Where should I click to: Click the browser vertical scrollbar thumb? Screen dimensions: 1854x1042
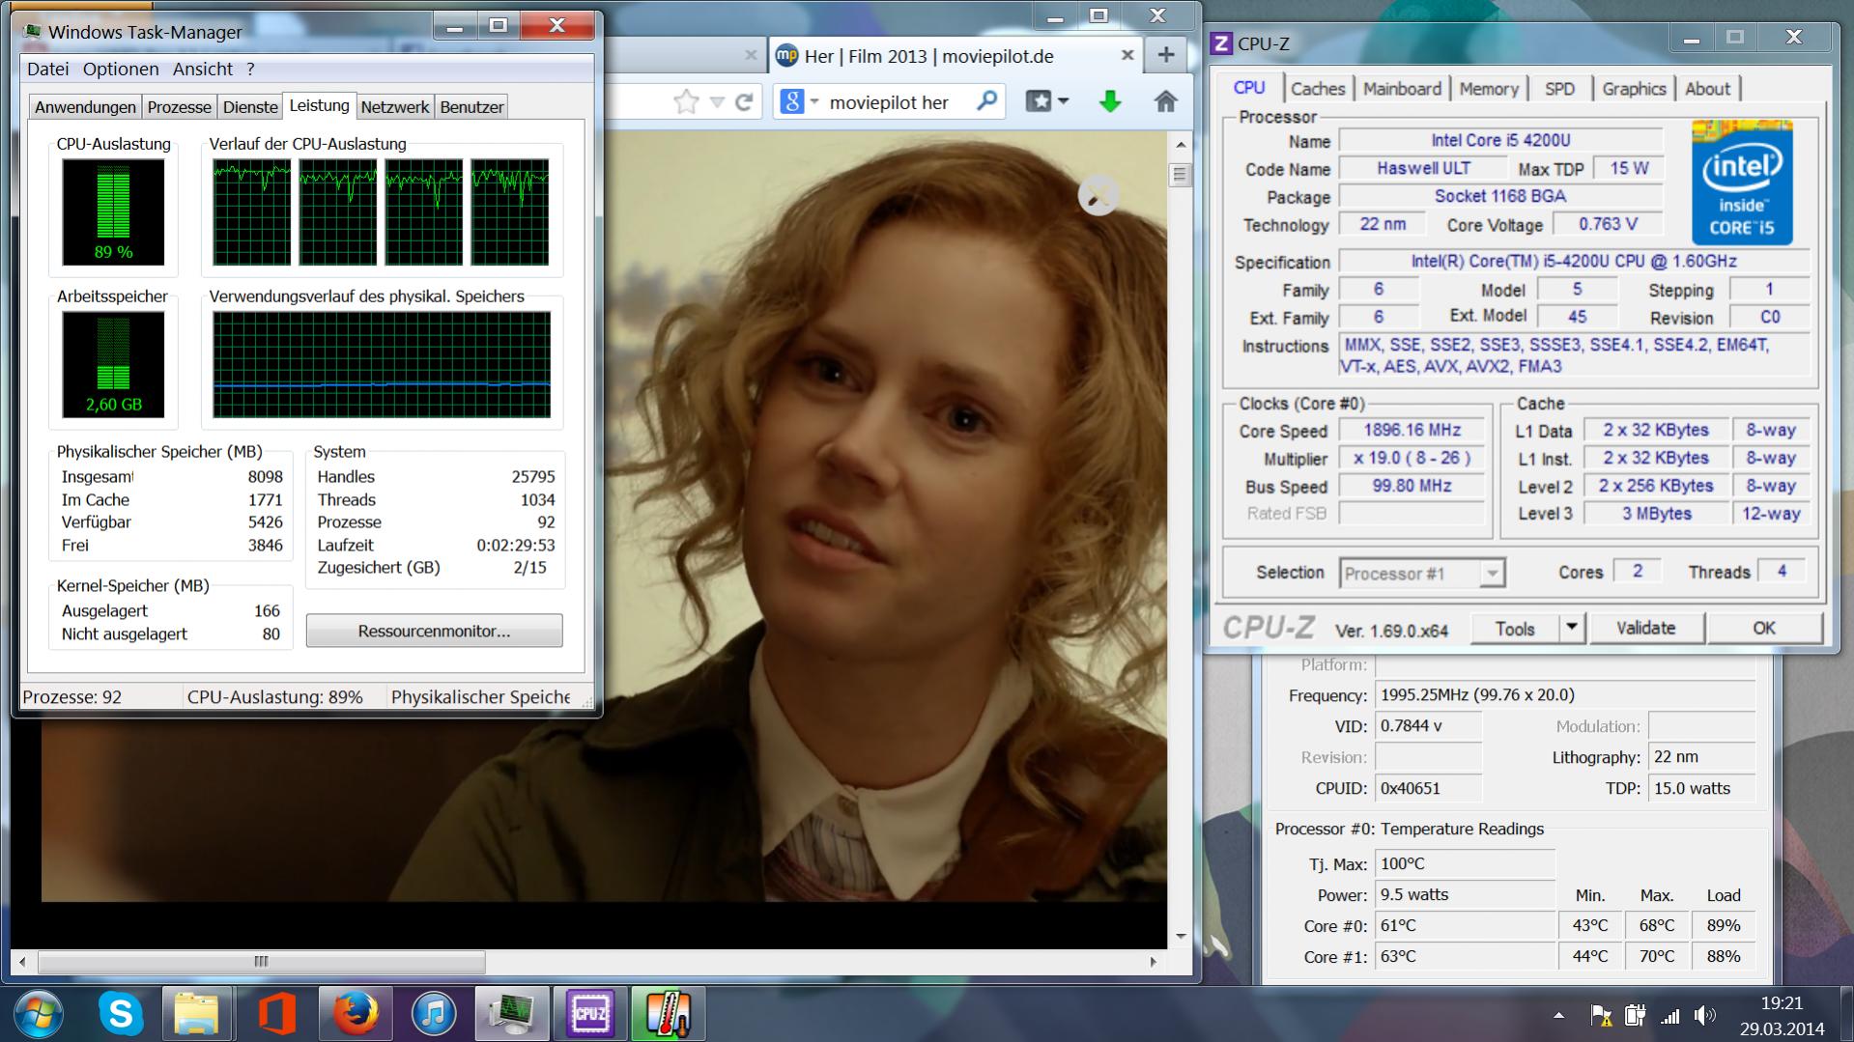tap(1180, 175)
